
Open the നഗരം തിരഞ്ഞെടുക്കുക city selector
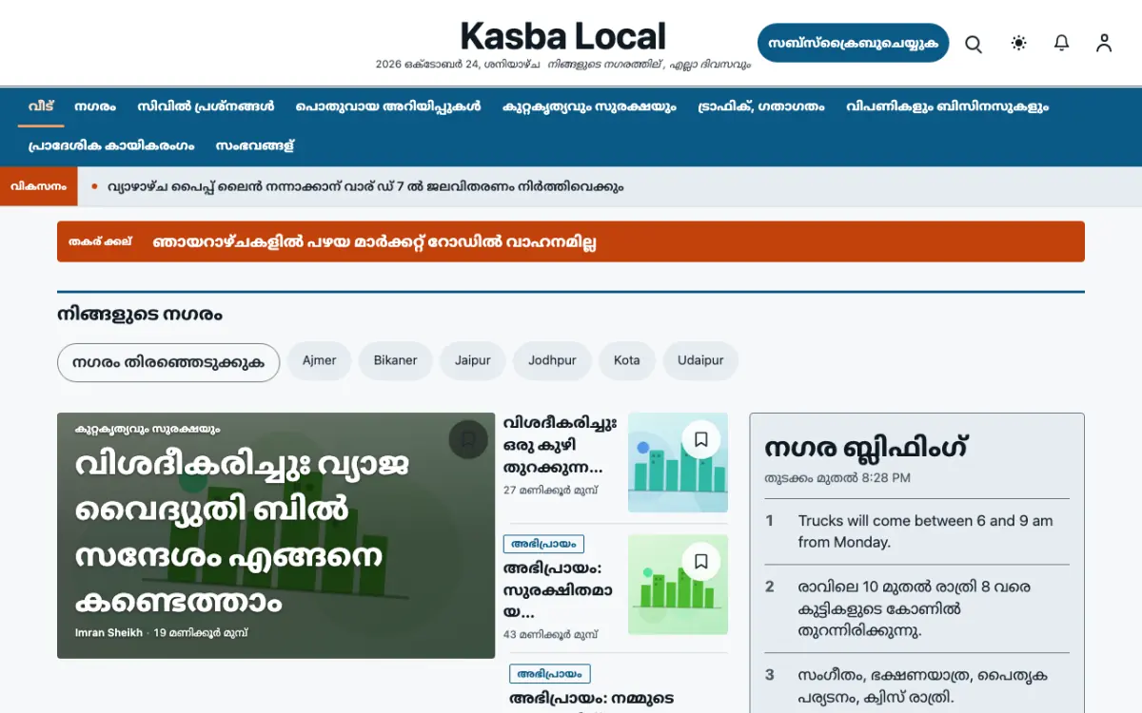coord(168,362)
